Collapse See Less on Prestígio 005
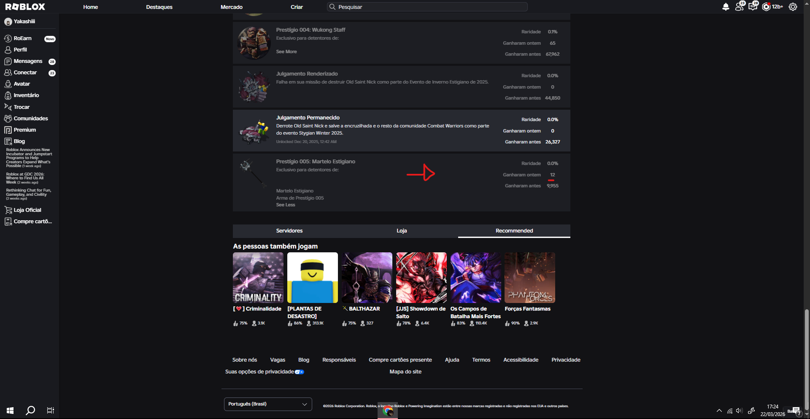The height and width of the screenshot is (419, 810). coord(286,205)
